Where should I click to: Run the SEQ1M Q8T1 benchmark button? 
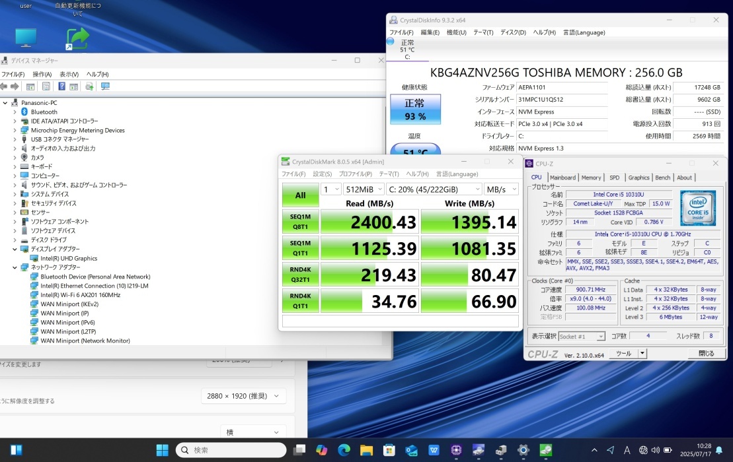(301, 222)
